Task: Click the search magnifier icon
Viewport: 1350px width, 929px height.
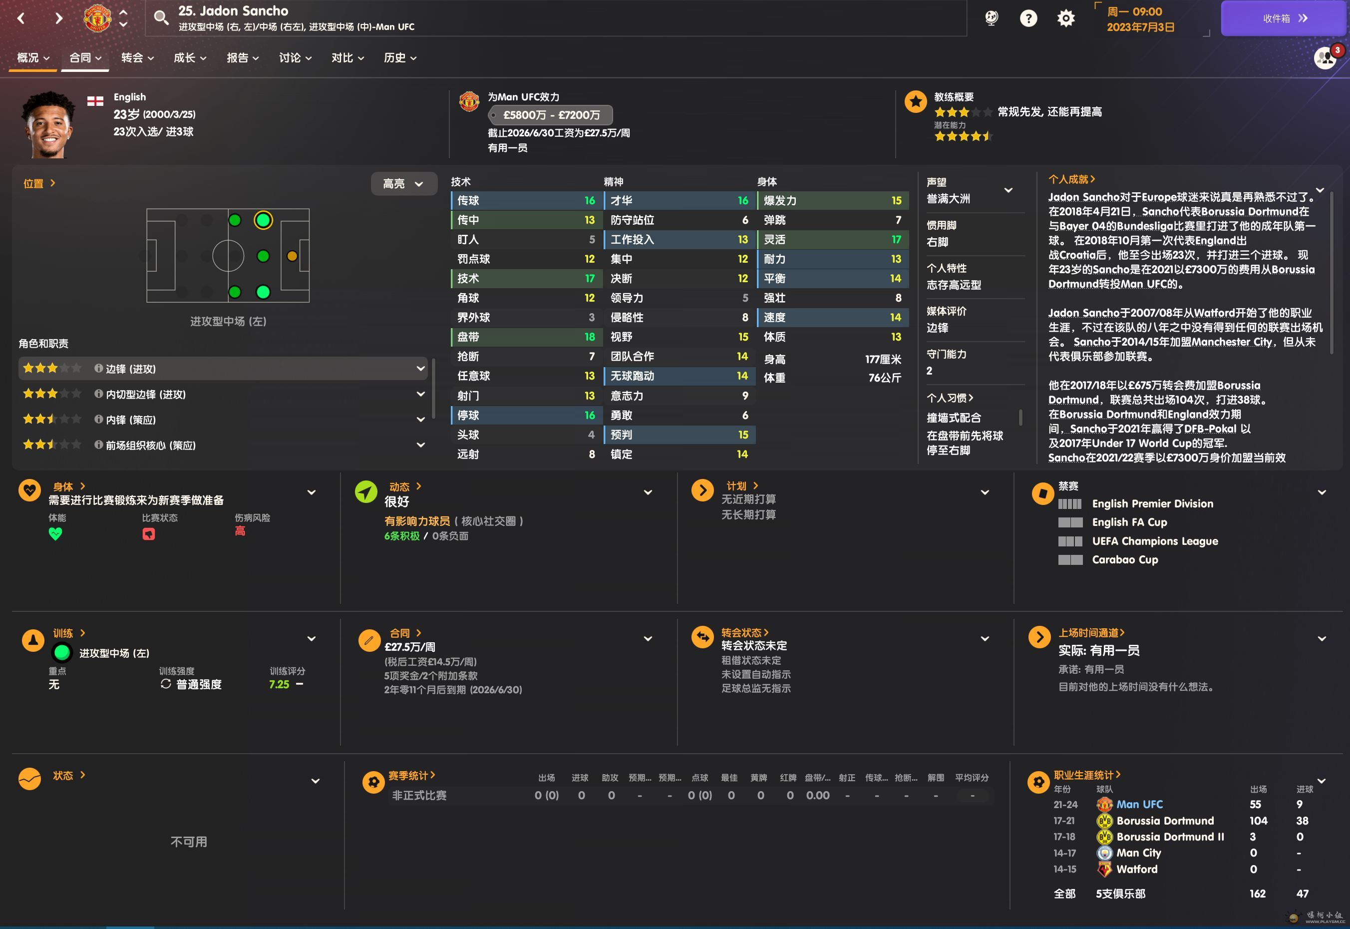Action: pos(161,18)
